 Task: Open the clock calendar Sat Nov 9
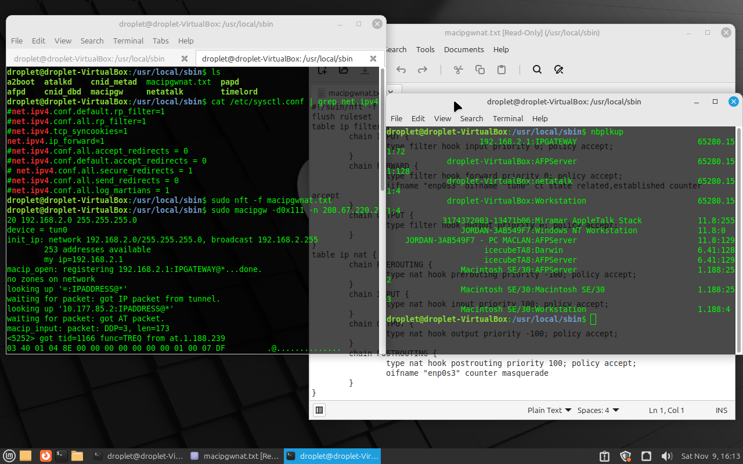(x=710, y=456)
